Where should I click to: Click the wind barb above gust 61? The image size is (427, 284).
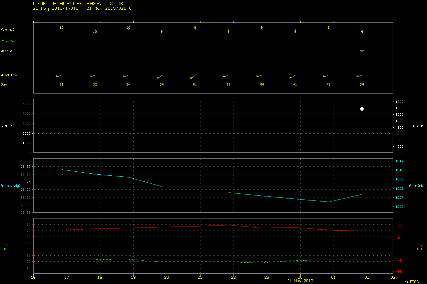pyautogui.click(x=192, y=77)
